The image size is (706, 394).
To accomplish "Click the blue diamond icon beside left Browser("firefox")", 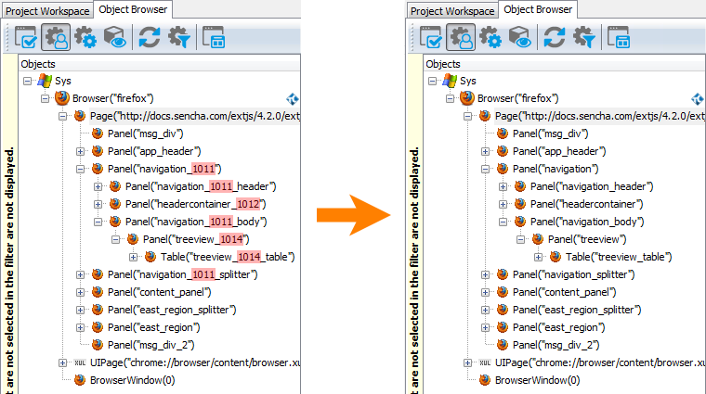I will click(293, 98).
